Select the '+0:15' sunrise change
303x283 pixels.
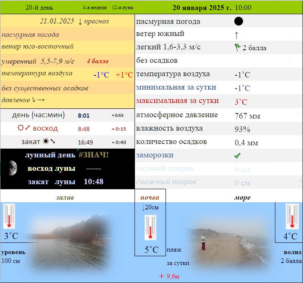click(x=119, y=129)
